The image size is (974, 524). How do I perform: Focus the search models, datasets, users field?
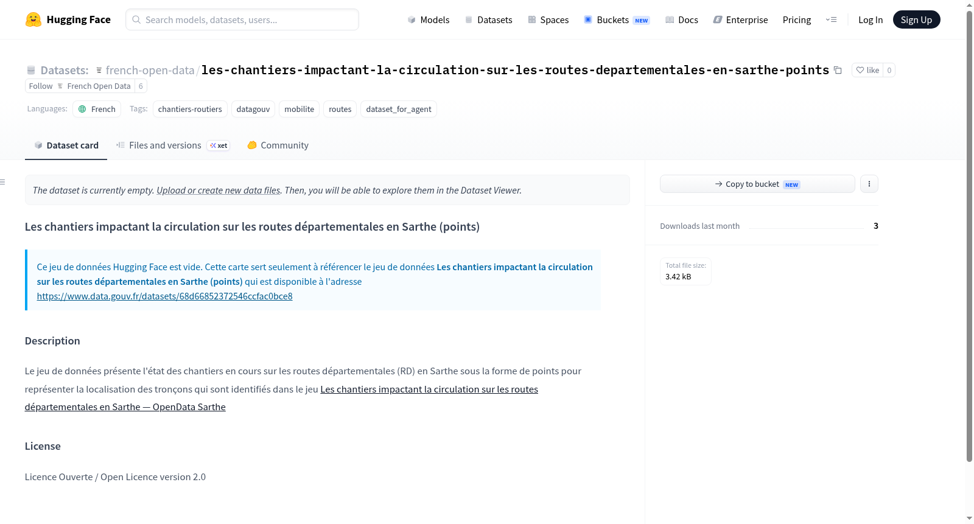pyautogui.click(x=242, y=19)
